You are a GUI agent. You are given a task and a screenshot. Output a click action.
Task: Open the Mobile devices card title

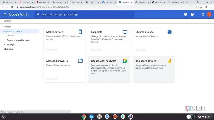(x=54, y=32)
